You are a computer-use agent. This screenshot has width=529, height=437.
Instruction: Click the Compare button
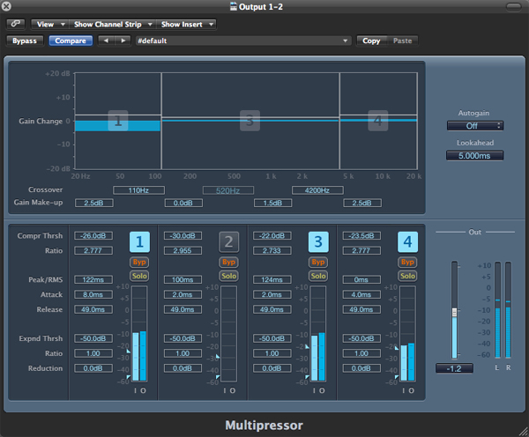coord(71,41)
